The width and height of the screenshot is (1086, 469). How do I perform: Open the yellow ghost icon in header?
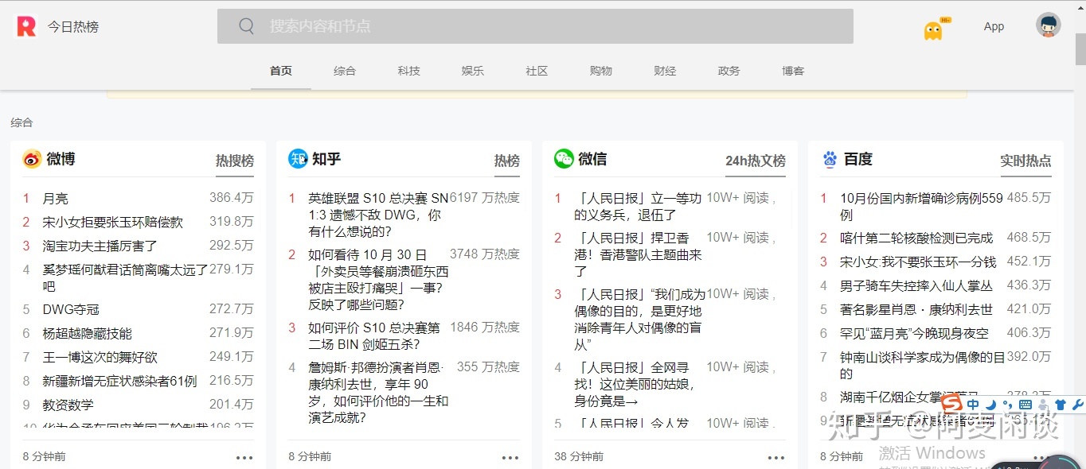click(932, 30)
